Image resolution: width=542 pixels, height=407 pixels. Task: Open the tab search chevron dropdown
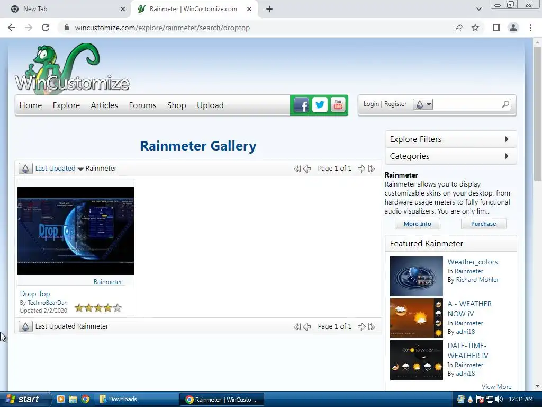[x=478, y=9]
